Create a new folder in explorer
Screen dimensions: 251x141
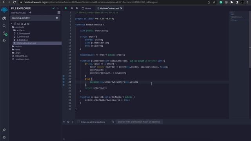pos(18,24)
